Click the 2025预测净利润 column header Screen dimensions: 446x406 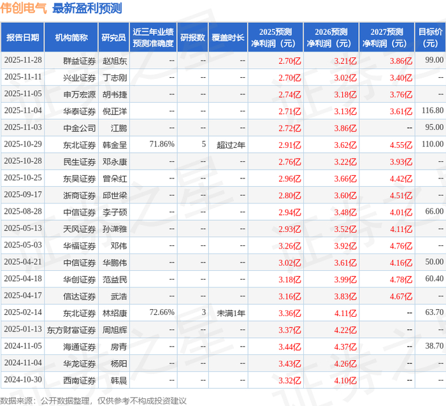point(276,37)
